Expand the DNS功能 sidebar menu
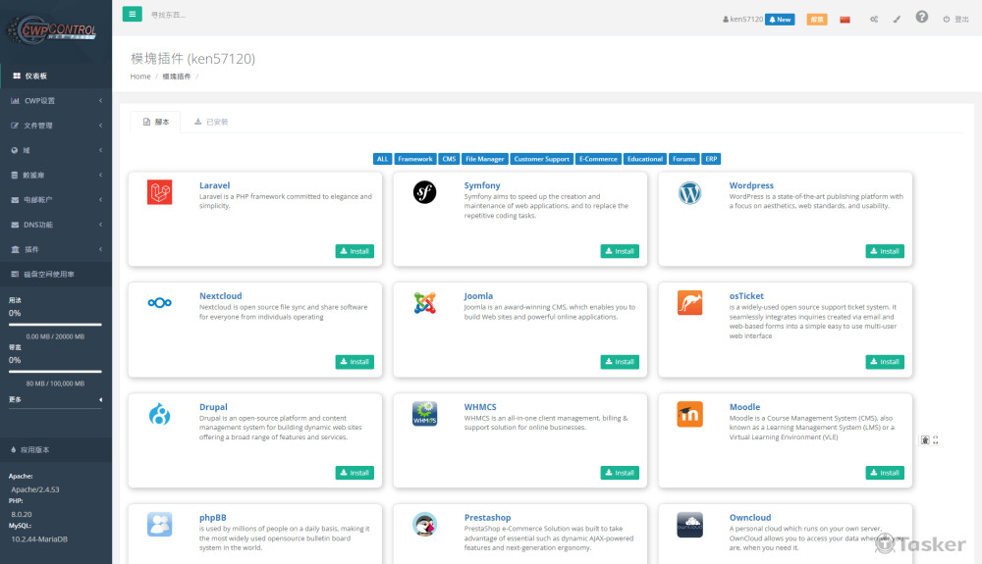 (x=56, y=225)
